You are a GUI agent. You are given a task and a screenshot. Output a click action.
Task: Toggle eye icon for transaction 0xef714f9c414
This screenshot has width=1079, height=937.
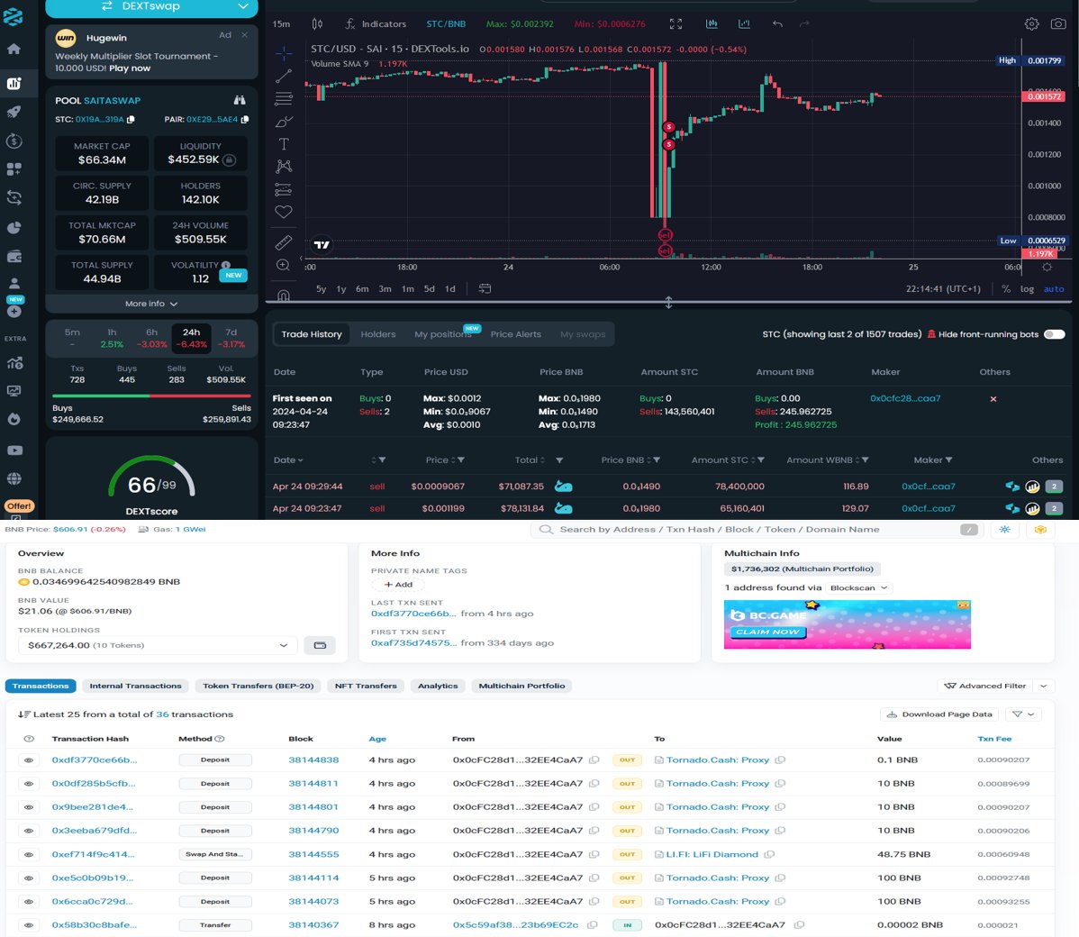(29, 854)
